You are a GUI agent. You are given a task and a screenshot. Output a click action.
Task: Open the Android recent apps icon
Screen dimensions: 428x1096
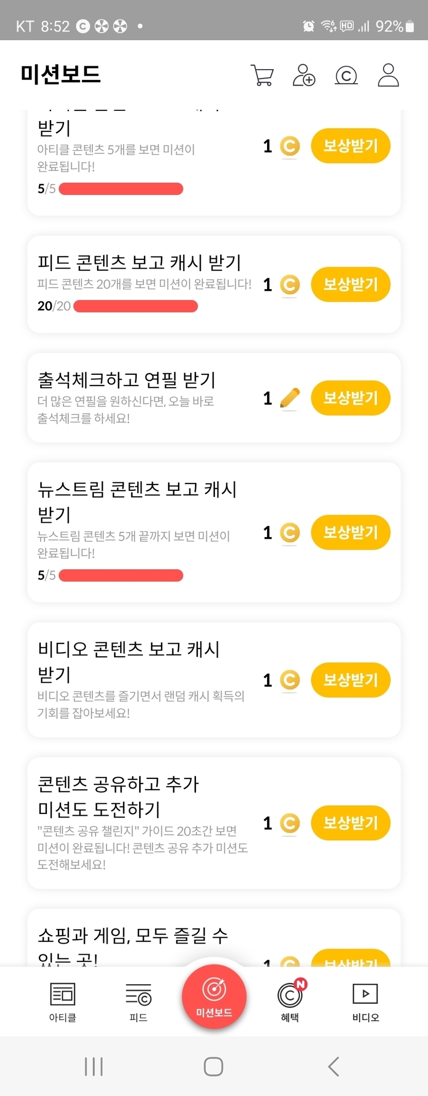(x=94, y=1067)
